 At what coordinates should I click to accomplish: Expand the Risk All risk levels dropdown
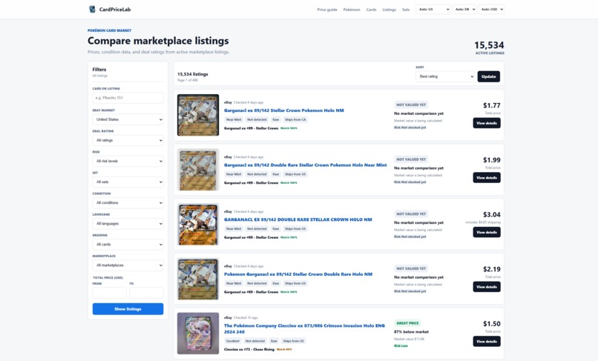[x=128, y=161]
